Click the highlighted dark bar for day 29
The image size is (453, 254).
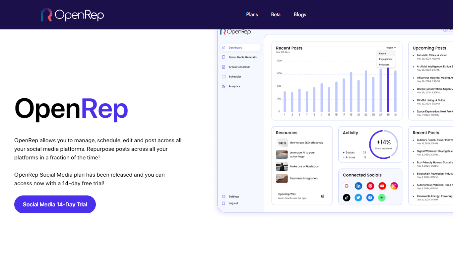(388, 89)
